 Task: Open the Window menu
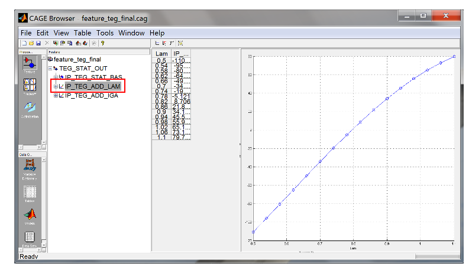[x=131, y=33]
